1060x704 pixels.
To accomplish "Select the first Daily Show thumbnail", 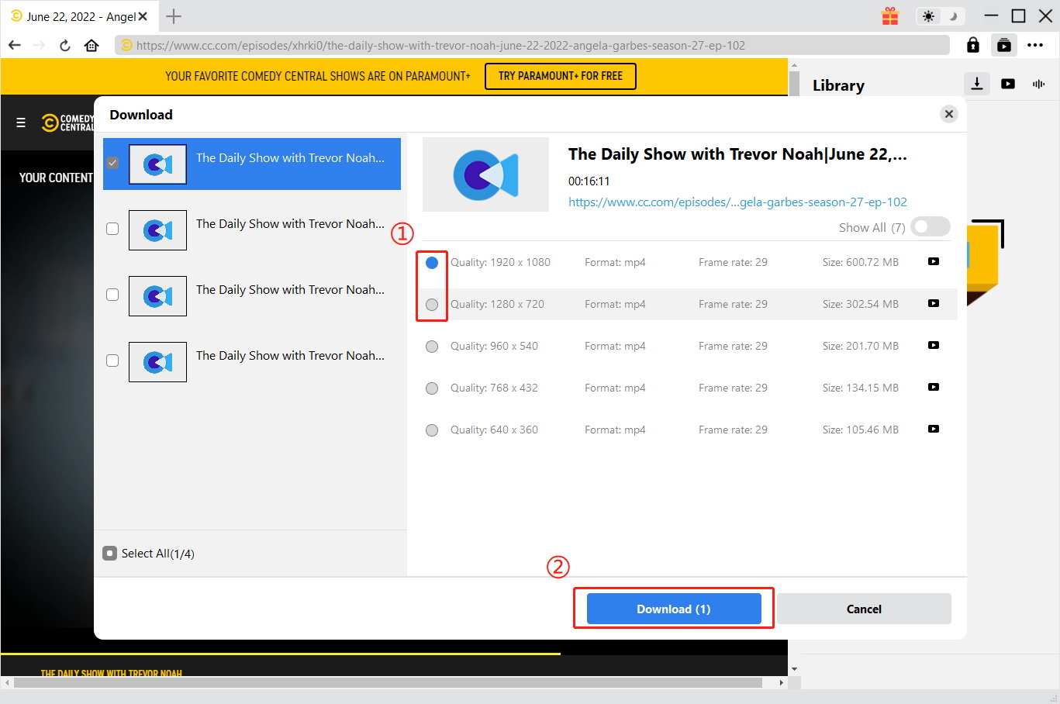I will [x=157, y=164].
